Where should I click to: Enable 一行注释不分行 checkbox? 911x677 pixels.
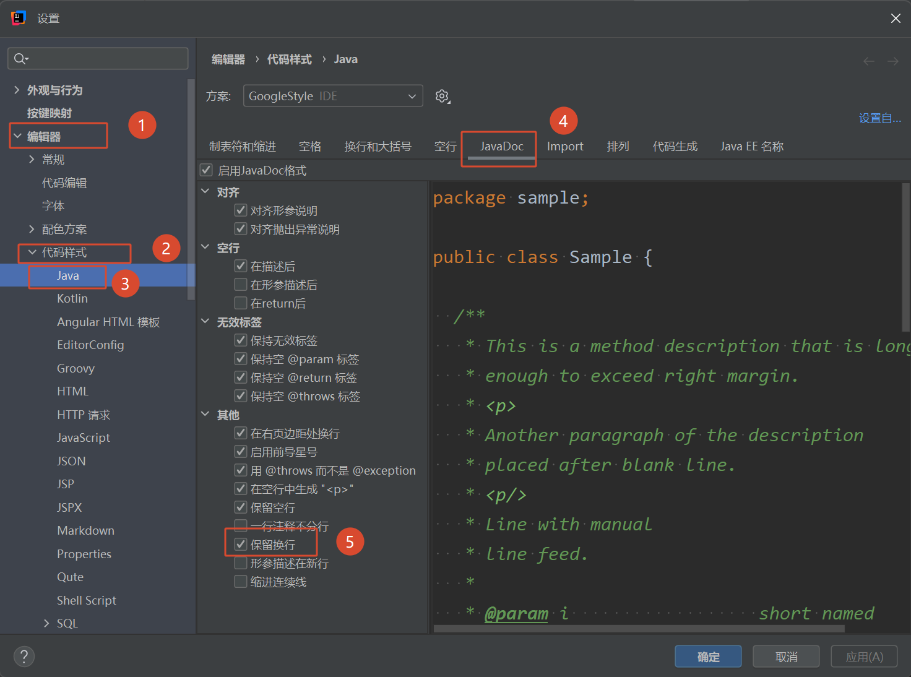[241, 526]
